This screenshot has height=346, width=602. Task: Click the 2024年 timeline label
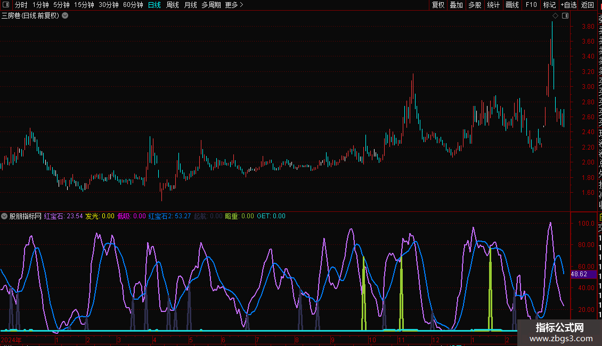pos(11,340)
